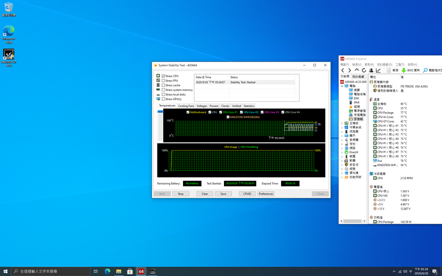Switch to the Clocks tab
This screenshot has height=276, width=442.
click(225, 106)
